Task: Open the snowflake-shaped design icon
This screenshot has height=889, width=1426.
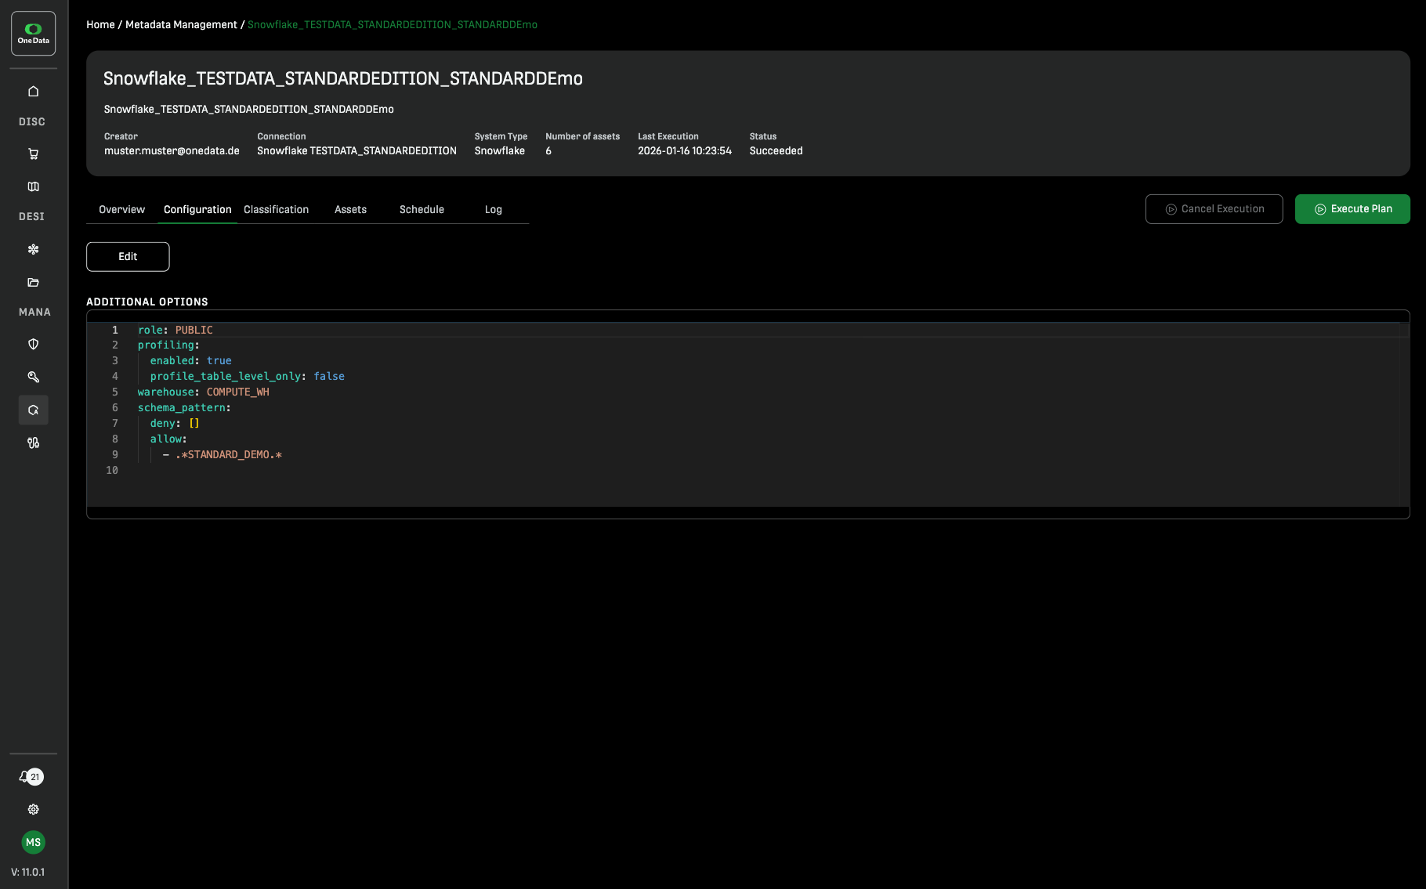Action: (x=33, y=249)
